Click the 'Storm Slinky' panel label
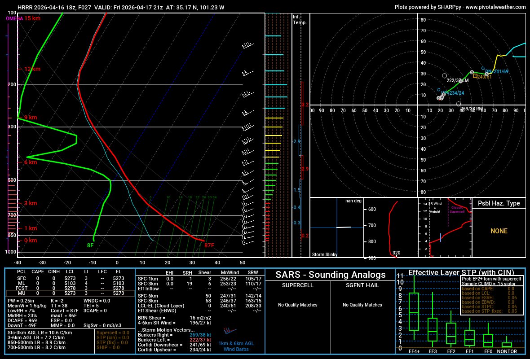 pos(324,254)
